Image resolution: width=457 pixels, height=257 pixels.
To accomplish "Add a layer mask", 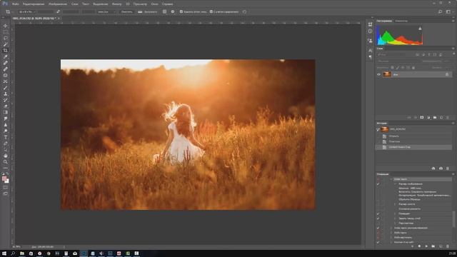I will (422, 117).
